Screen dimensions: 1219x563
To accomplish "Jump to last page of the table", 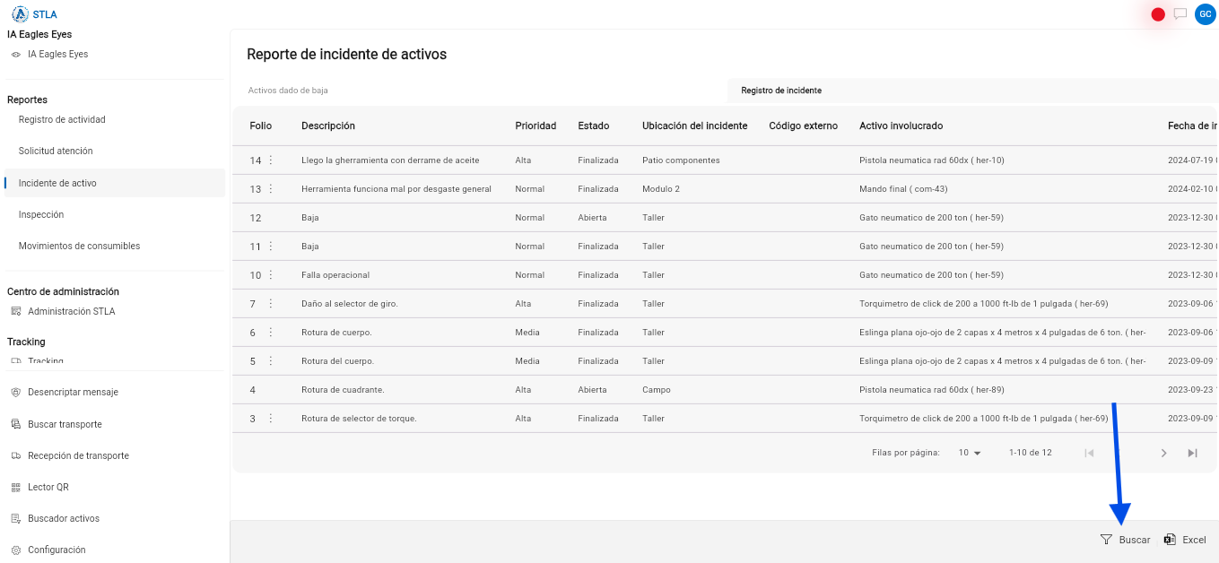I will pos(1192,453).
